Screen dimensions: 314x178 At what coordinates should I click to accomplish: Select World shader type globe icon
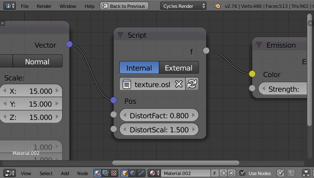tap(133, 173)
